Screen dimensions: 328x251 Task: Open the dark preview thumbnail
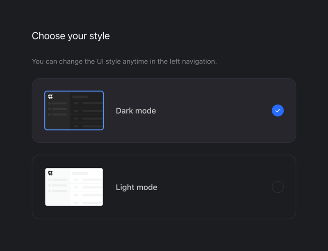[x=74, y=110]
